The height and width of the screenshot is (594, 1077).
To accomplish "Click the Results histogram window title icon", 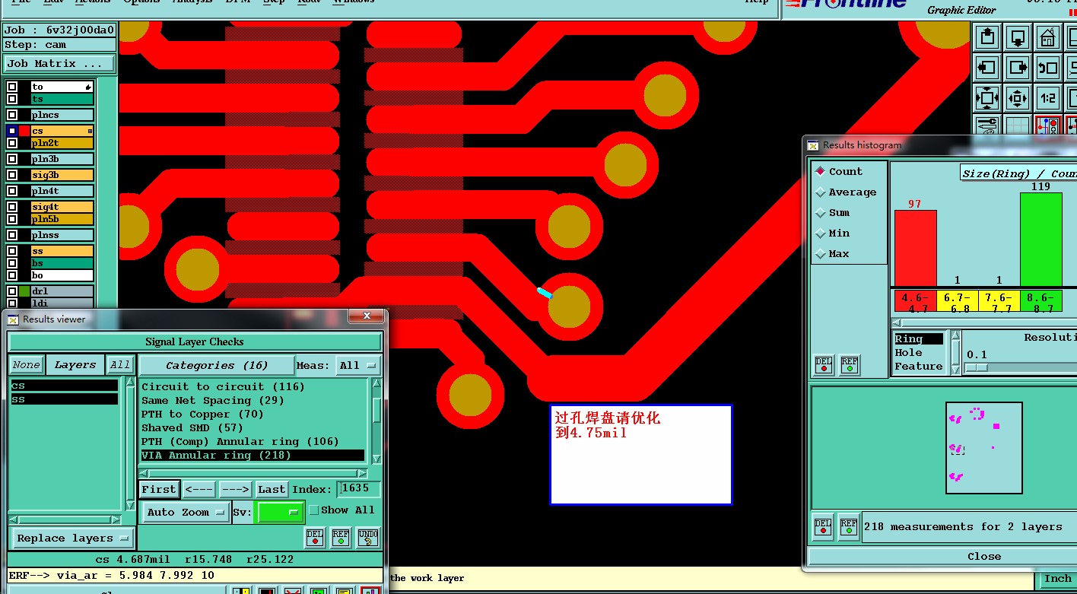I will click(x=813, y=145).
